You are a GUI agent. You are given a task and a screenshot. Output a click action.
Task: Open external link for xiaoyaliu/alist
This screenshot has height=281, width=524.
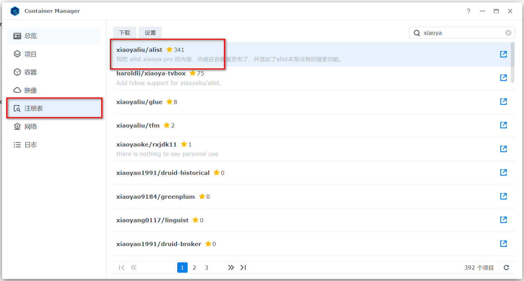[x=503, y=54]
